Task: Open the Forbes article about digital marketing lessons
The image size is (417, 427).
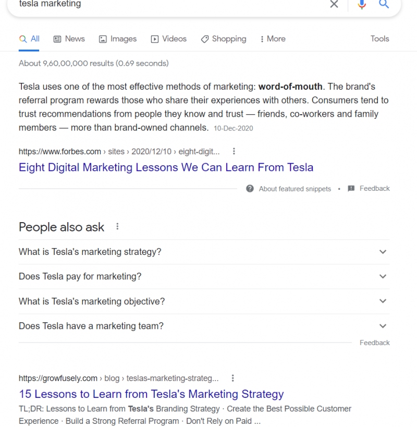Action: [166, 167]
